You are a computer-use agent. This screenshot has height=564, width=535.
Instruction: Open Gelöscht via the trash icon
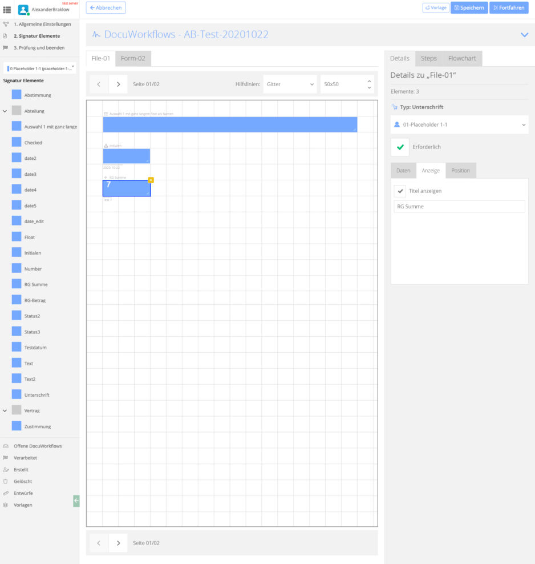pos(6,481)
